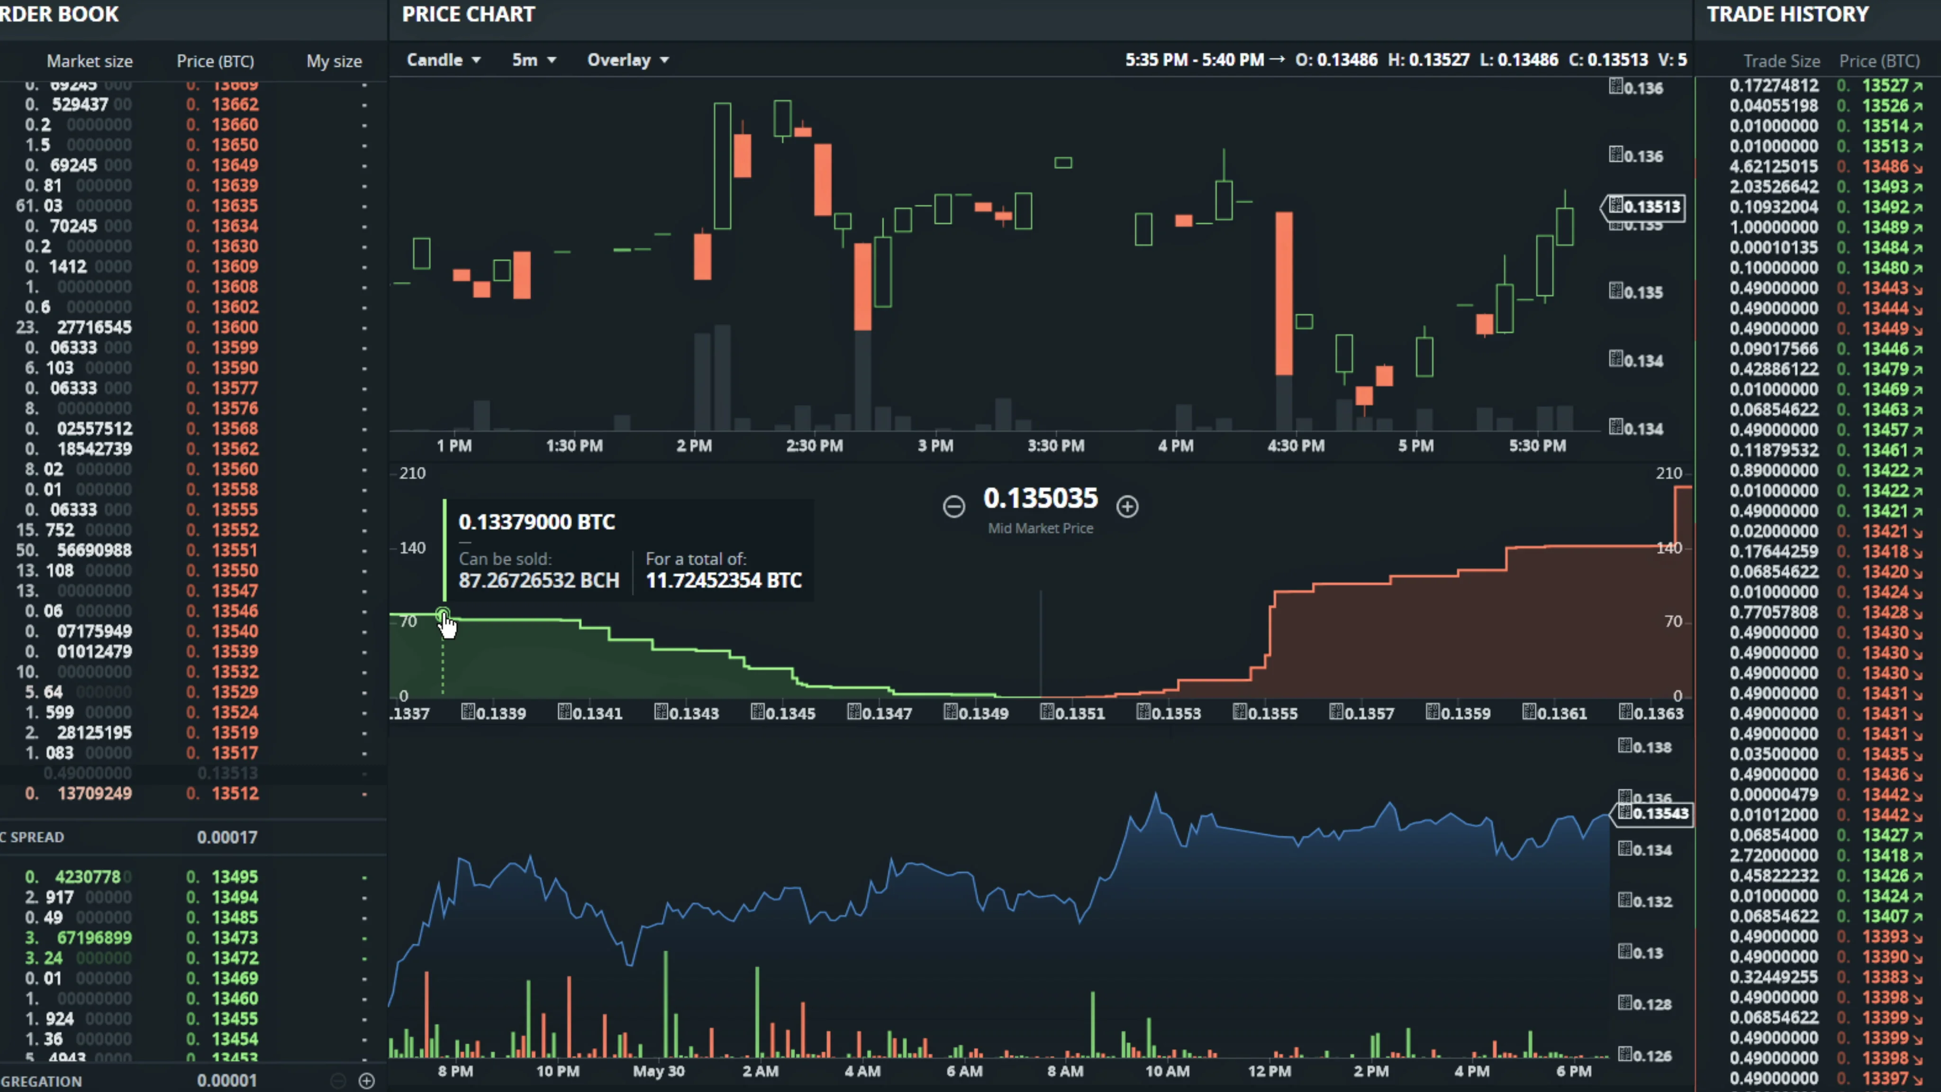Click the depth chart 0.1351 axis label
The image size is (1941, 1092).
pyautogui.click(x=1072, y=714)
